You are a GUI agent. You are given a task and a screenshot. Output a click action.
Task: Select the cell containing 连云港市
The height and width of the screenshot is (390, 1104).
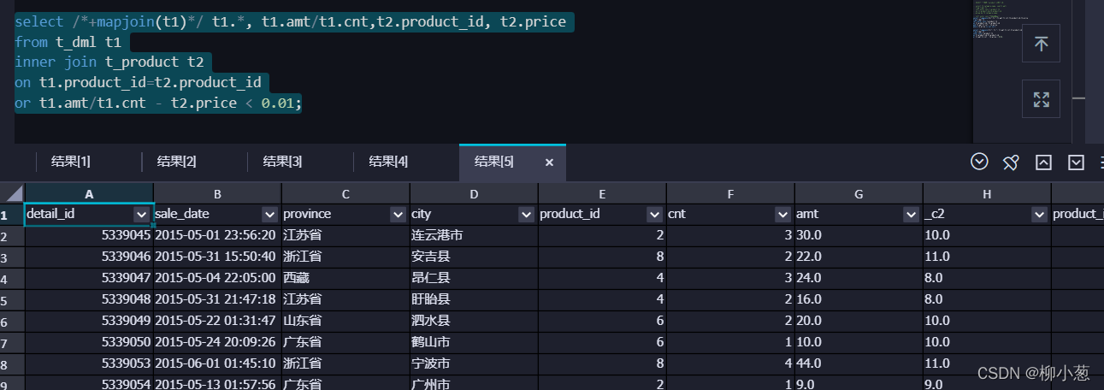click(474, 235)
